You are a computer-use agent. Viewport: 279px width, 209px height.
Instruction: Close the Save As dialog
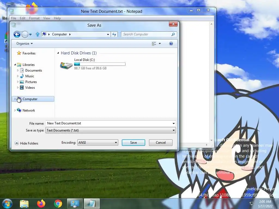pos(173,24)
